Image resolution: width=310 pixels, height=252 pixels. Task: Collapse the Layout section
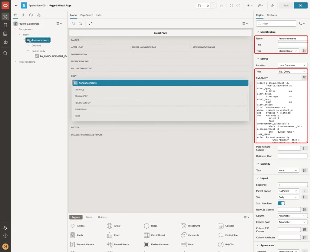tap(258, 178)
